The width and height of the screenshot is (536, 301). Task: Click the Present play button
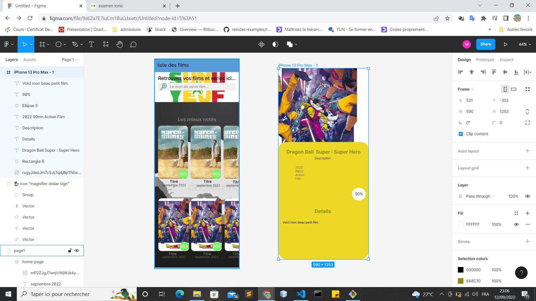[x=506, y=44]
